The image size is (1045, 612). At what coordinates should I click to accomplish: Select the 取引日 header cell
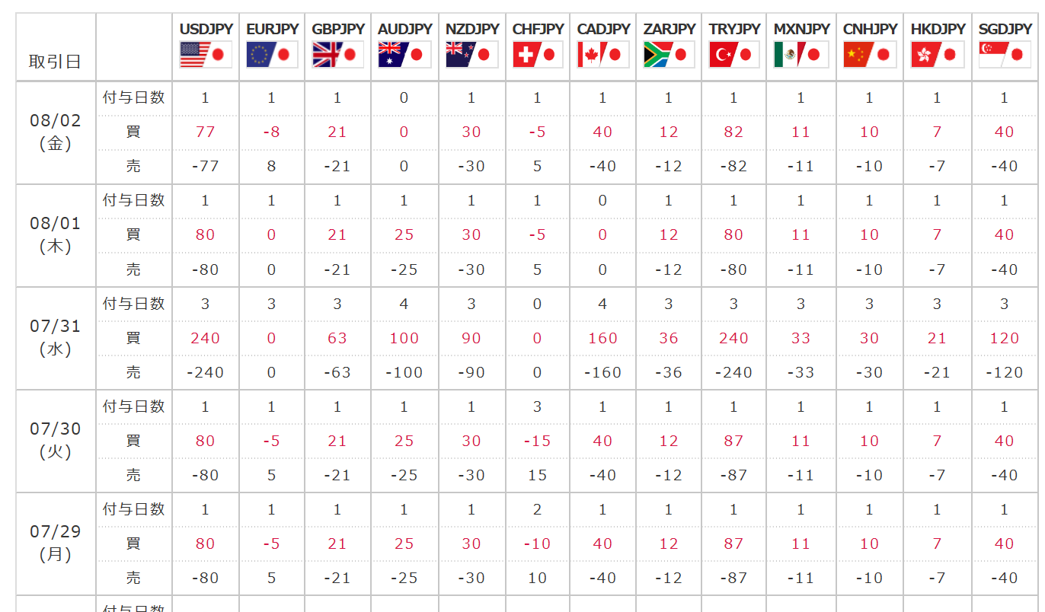pos(56,46)
